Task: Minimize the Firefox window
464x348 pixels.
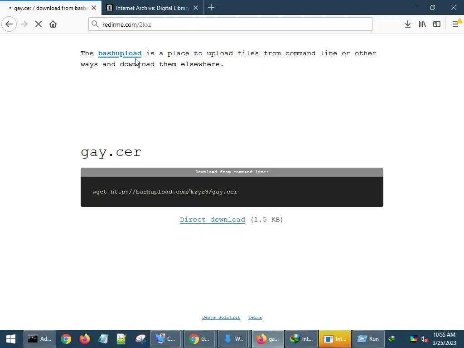Action: pyautogui.click(x=412, y=7)
